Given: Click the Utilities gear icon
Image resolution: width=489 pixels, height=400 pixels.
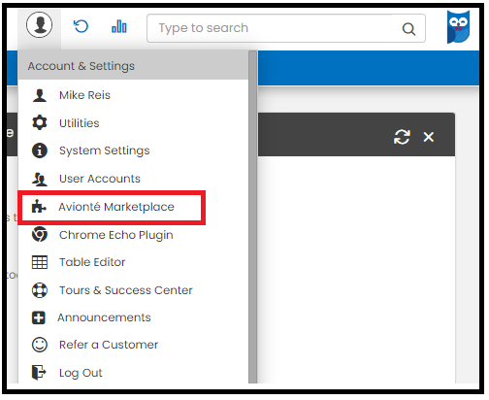Looking at the screenshot, I should tap(40, 123).
